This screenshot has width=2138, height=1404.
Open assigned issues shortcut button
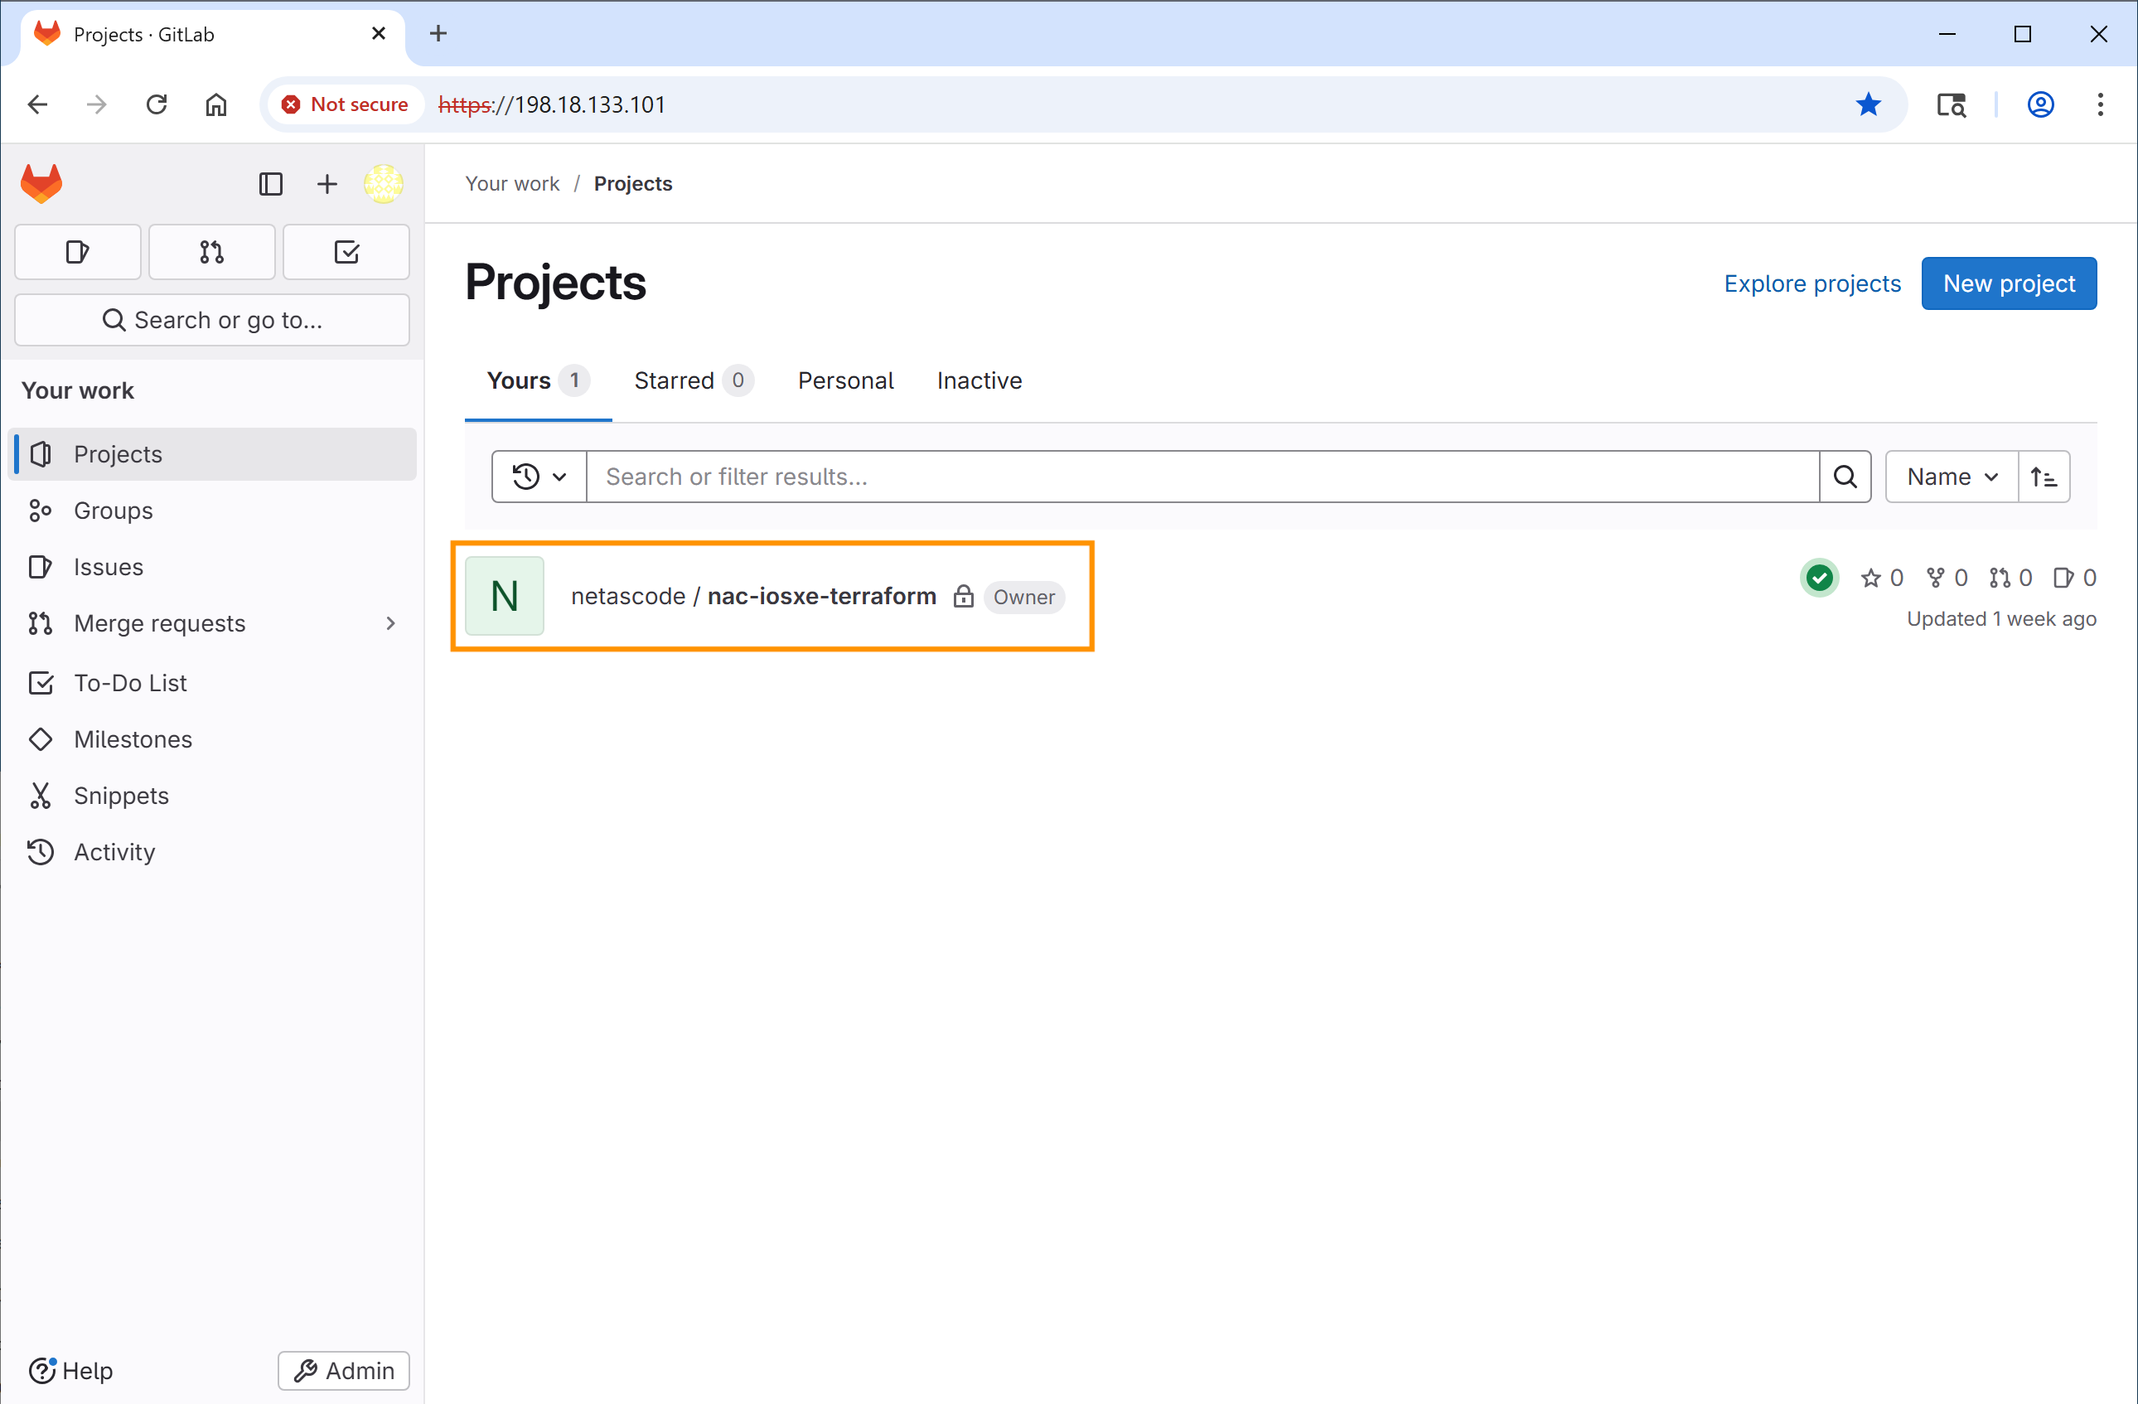[78, 253]
